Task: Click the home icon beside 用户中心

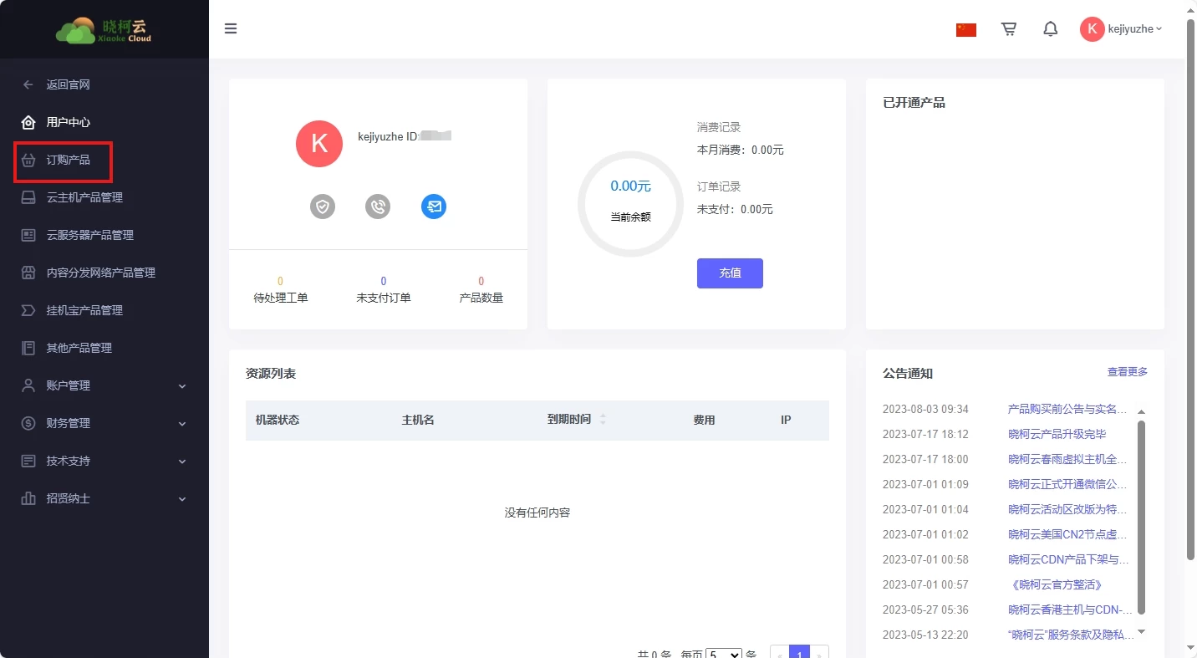Action: tap(28, 122)
